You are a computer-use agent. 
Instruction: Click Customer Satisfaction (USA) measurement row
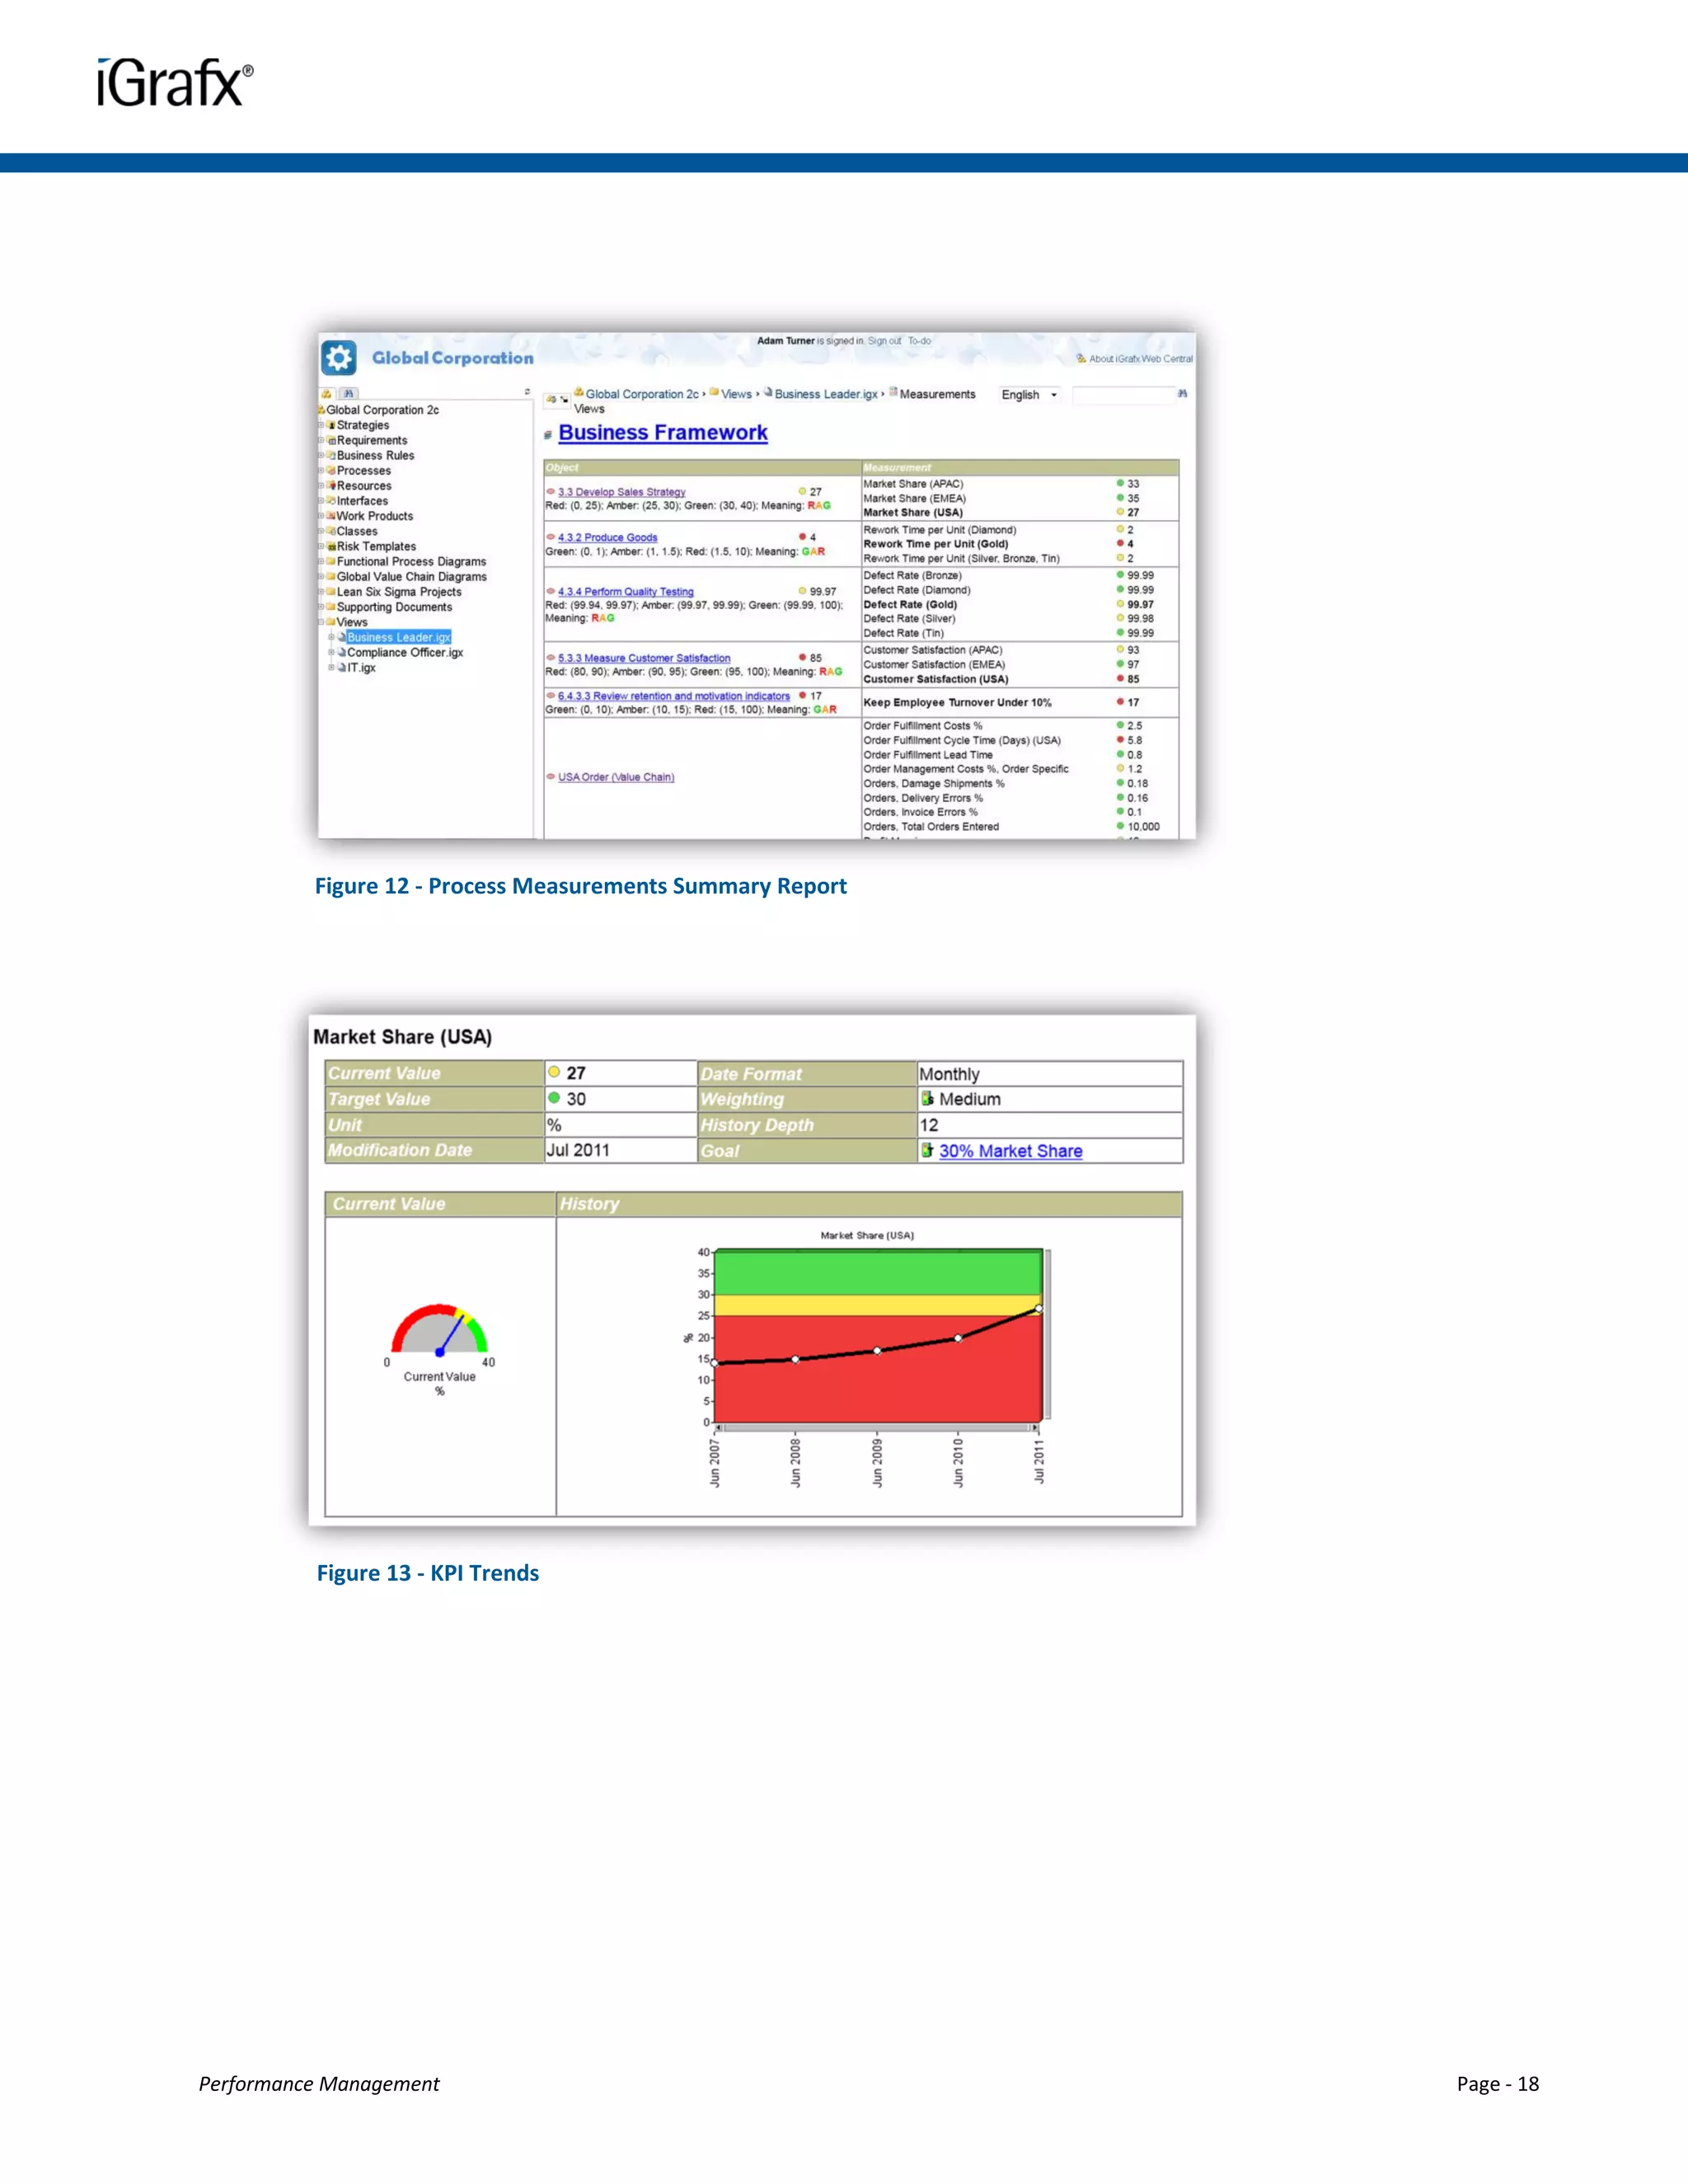coord(1020,679)
